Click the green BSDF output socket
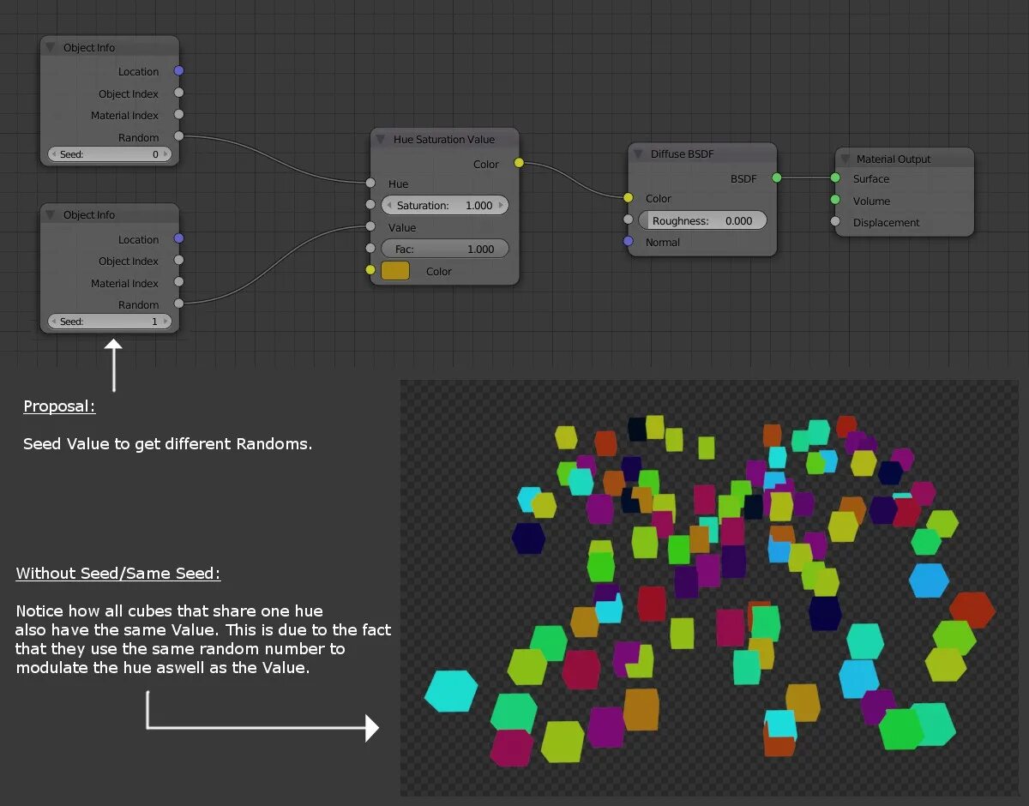 [777, 177]
